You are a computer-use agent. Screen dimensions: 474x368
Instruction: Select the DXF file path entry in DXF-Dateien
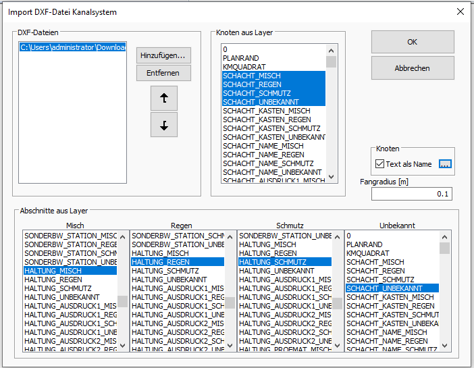click(72, 47)
